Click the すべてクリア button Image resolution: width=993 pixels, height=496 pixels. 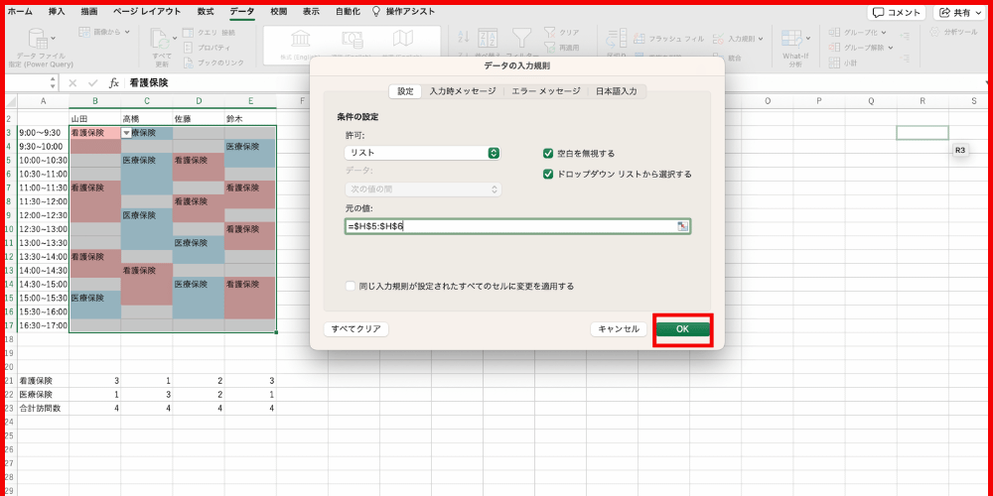click(355, 328)
